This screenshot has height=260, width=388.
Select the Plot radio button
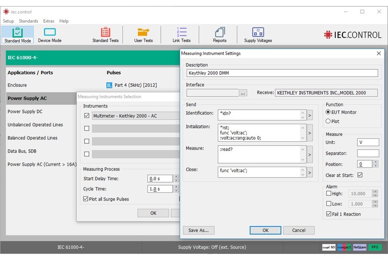328,121
